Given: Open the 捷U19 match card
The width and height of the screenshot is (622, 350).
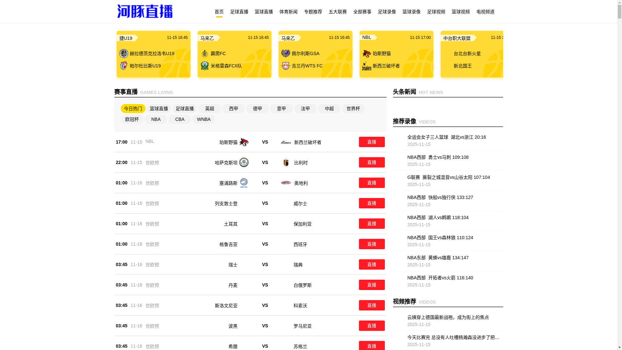Looking at the screenshot, I should pyautogui.click(x=153, y=54).
